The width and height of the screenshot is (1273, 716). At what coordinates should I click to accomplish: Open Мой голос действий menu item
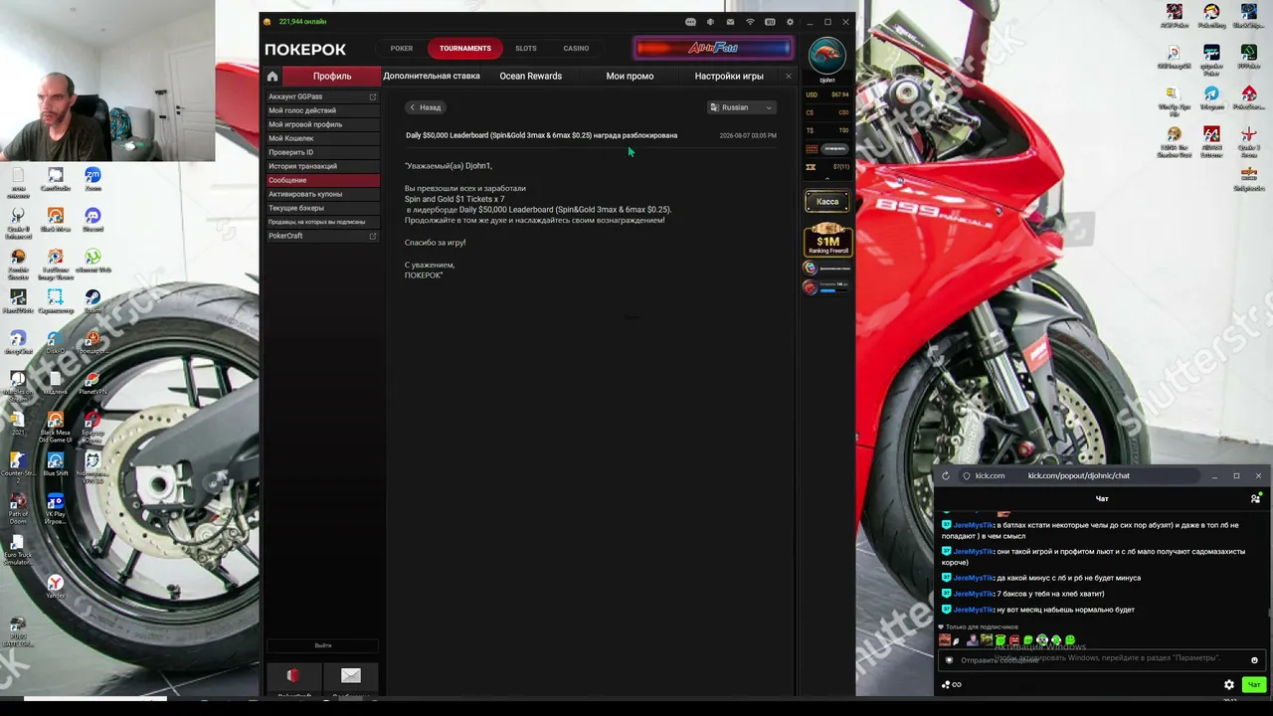(x=323, y=110)
